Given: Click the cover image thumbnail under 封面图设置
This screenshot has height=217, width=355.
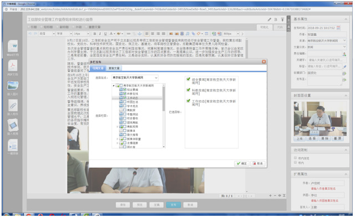Looking at the screenshot, I should click(x=320, y=118).
